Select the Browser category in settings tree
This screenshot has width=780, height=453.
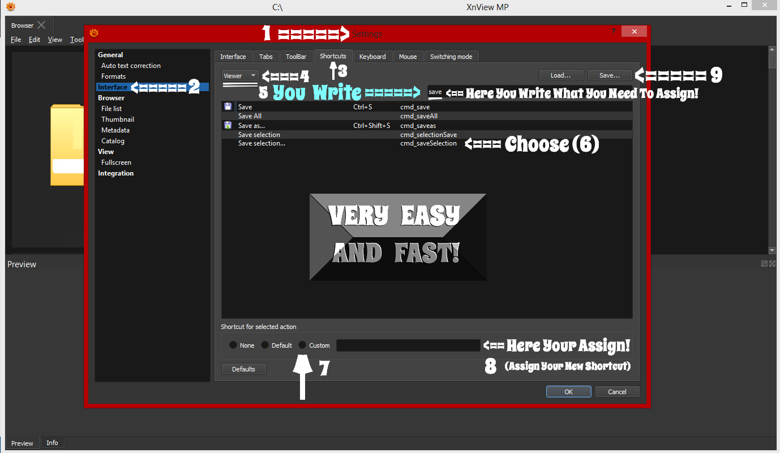[111, 98]
